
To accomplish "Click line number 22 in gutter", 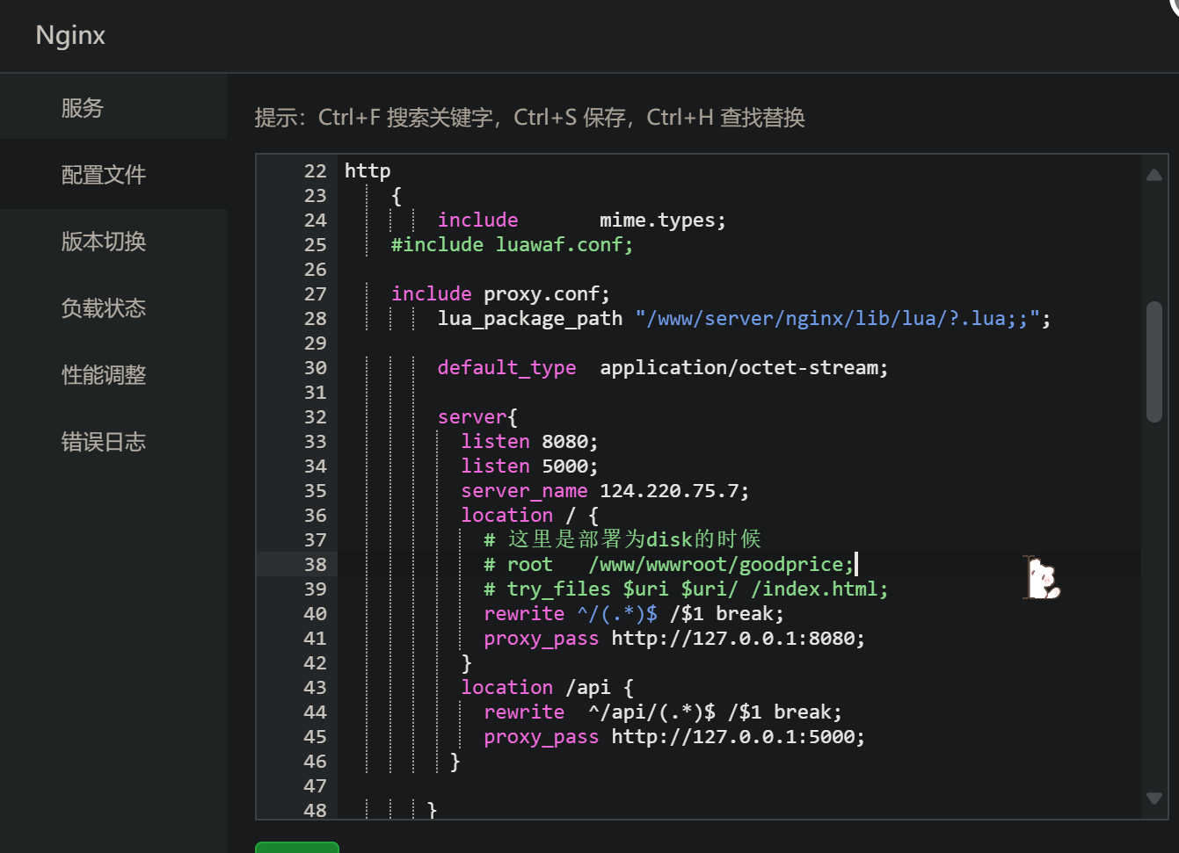I will click(315, 171).
